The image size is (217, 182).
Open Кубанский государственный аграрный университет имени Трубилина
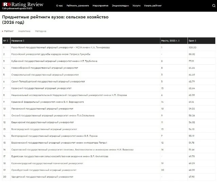(54, 61)
